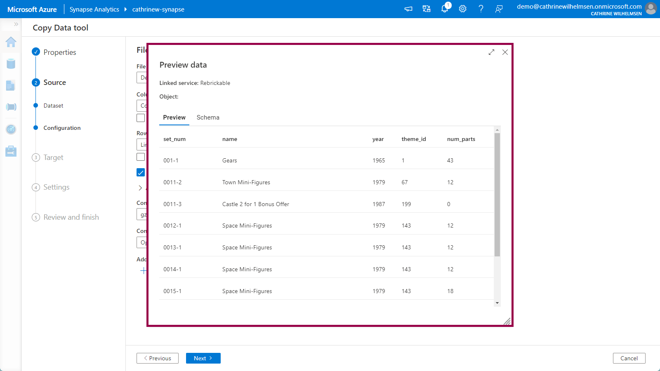
Task: Cancel the Copy Data tool
Action: (629, 358)
